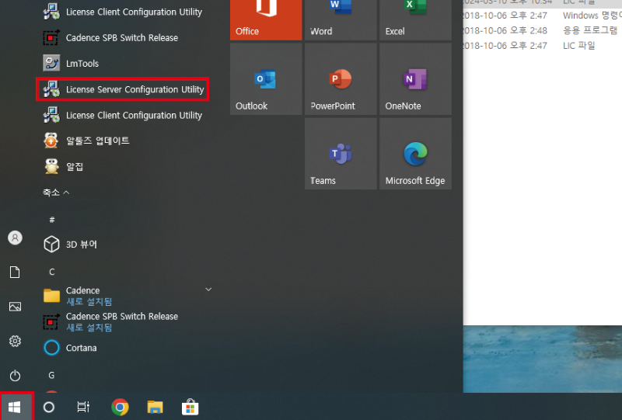Image resolution: width=622 pixels, height=420 pixels.
Task: Click the 2018-10-06 오후 2:48 date in File Explorer
Action: pyautogui.click(x=505, y=30)
